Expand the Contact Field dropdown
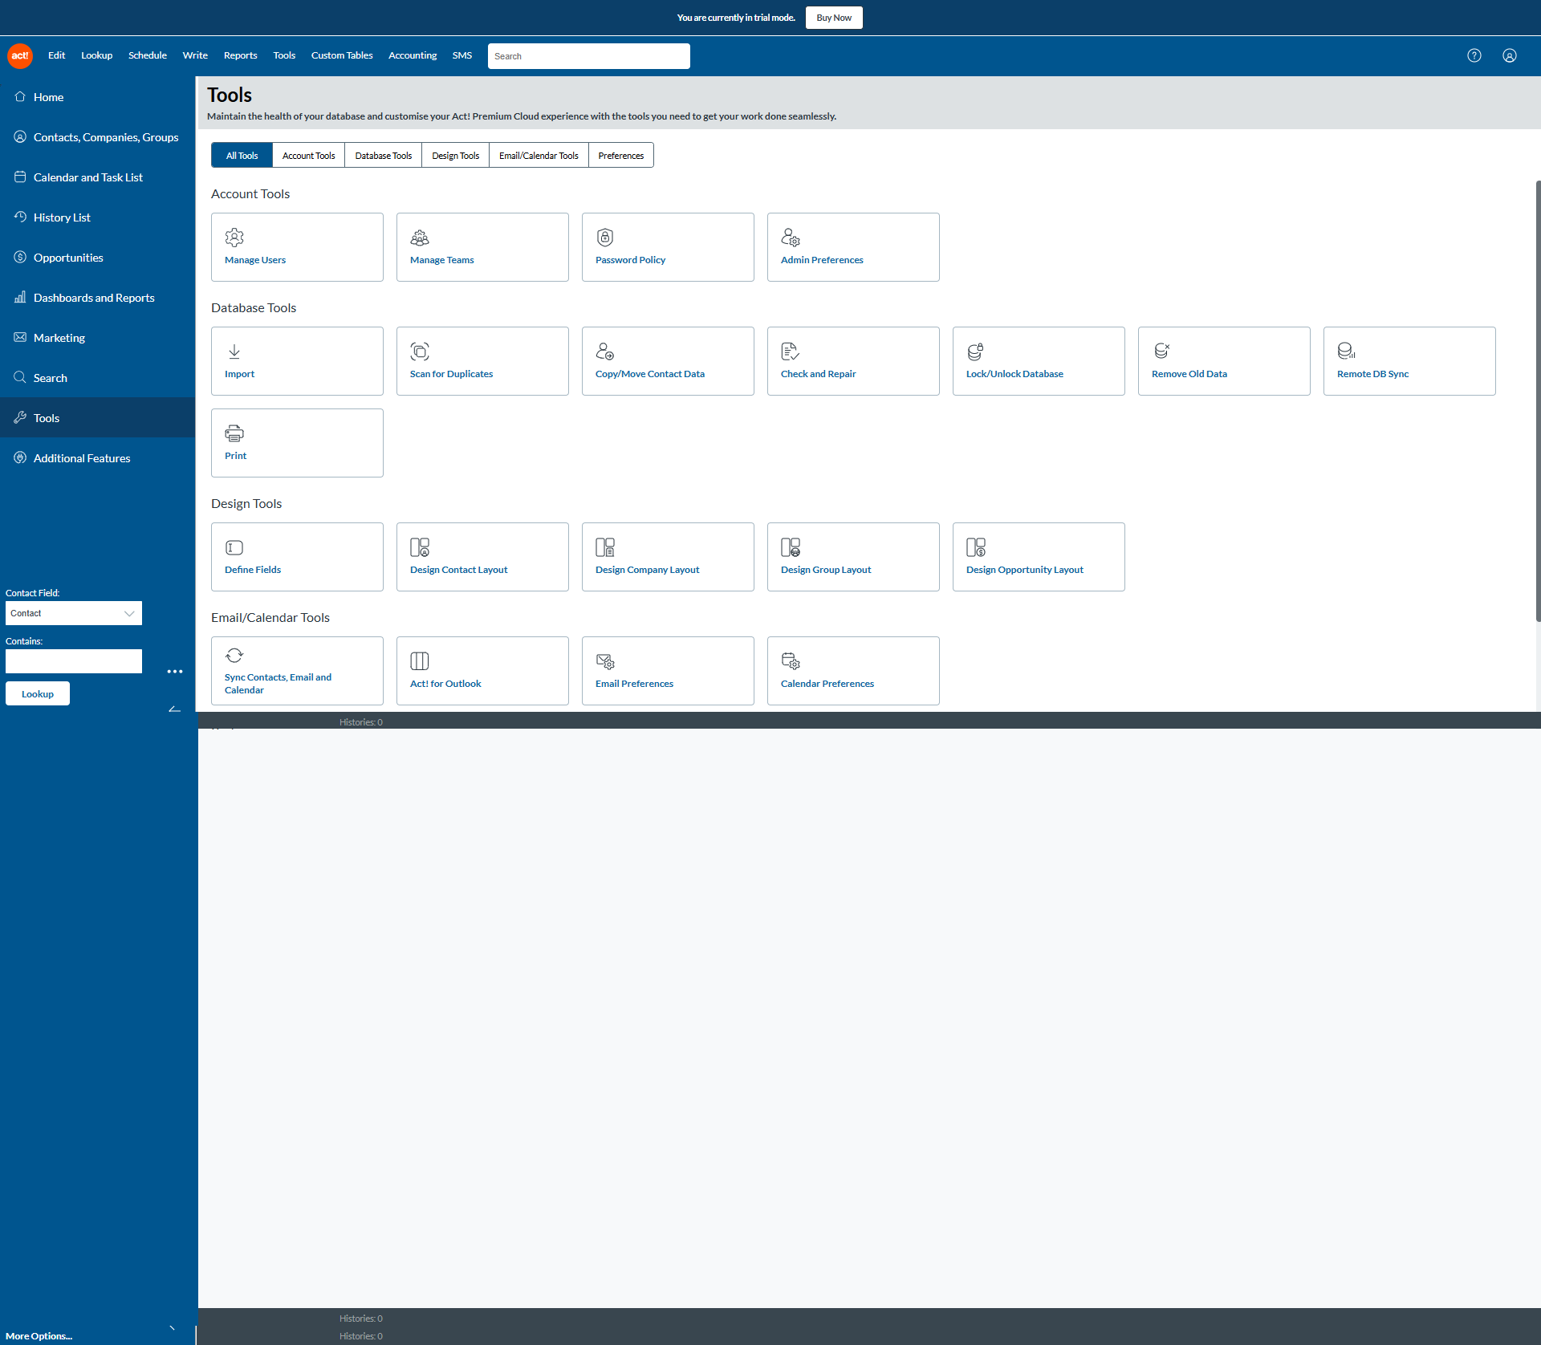 coord(74,613)
